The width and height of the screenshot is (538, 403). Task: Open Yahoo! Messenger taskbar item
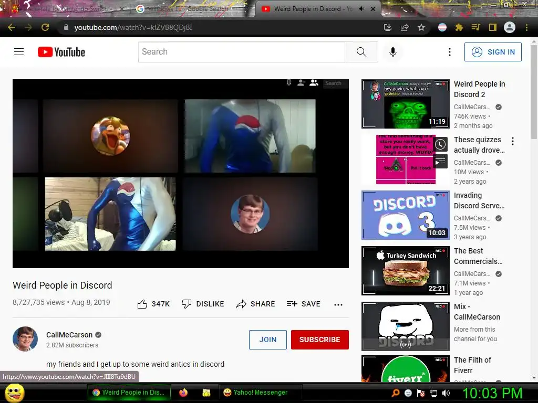pyautogui.click(x=260, y=393)
